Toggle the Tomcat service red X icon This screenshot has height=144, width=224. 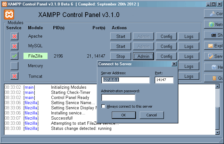point(14,76)
